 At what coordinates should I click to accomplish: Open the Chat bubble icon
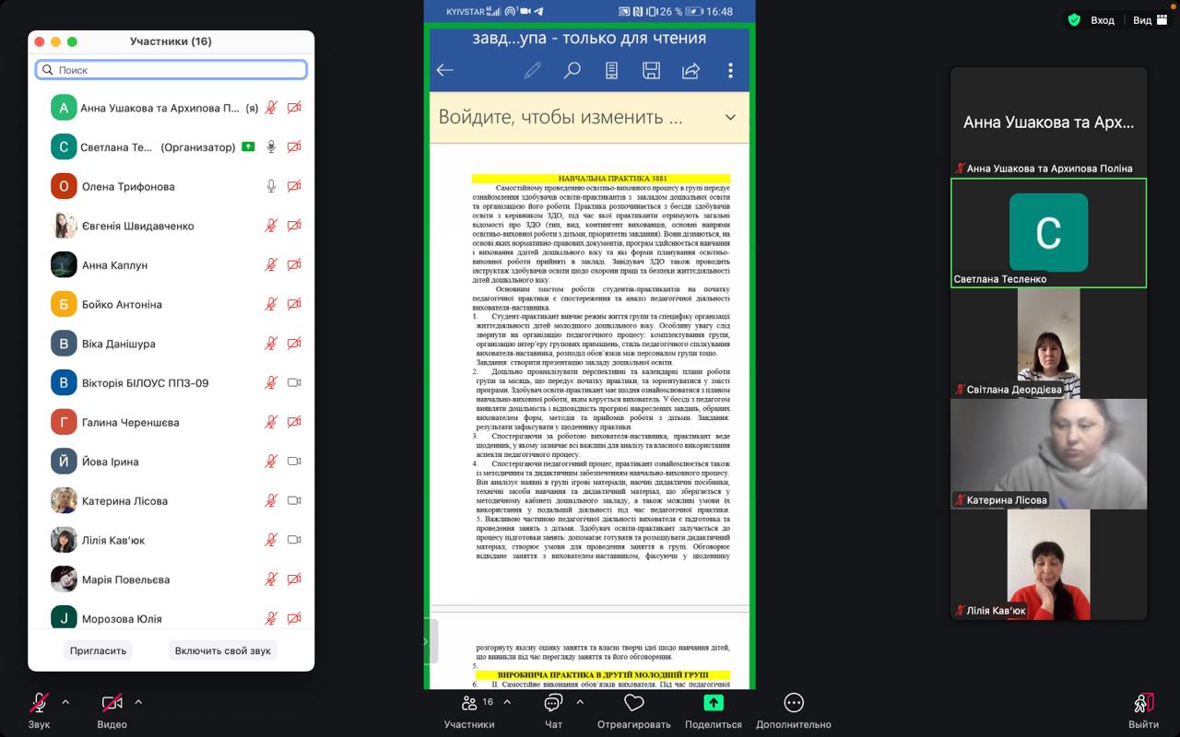(553, 703)
